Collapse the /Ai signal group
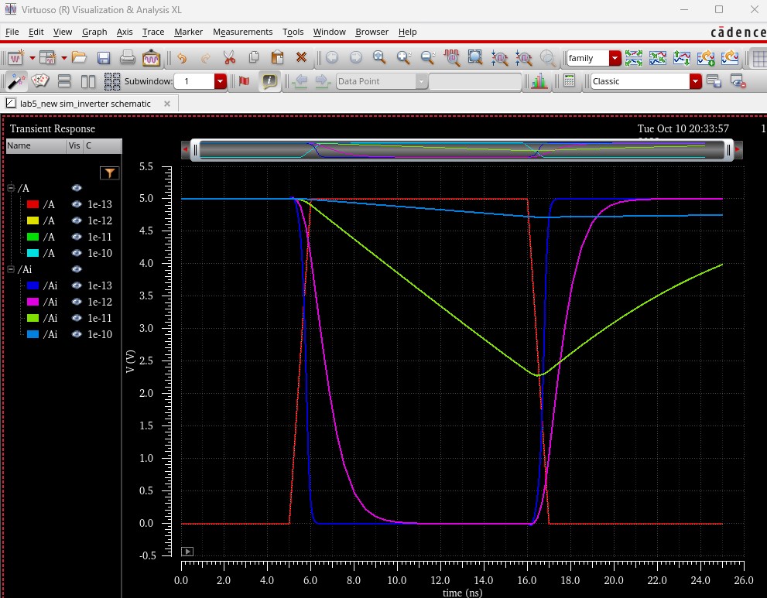 click(x=12, y=269)
